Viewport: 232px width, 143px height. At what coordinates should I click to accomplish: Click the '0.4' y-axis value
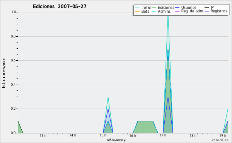point(13,85)
